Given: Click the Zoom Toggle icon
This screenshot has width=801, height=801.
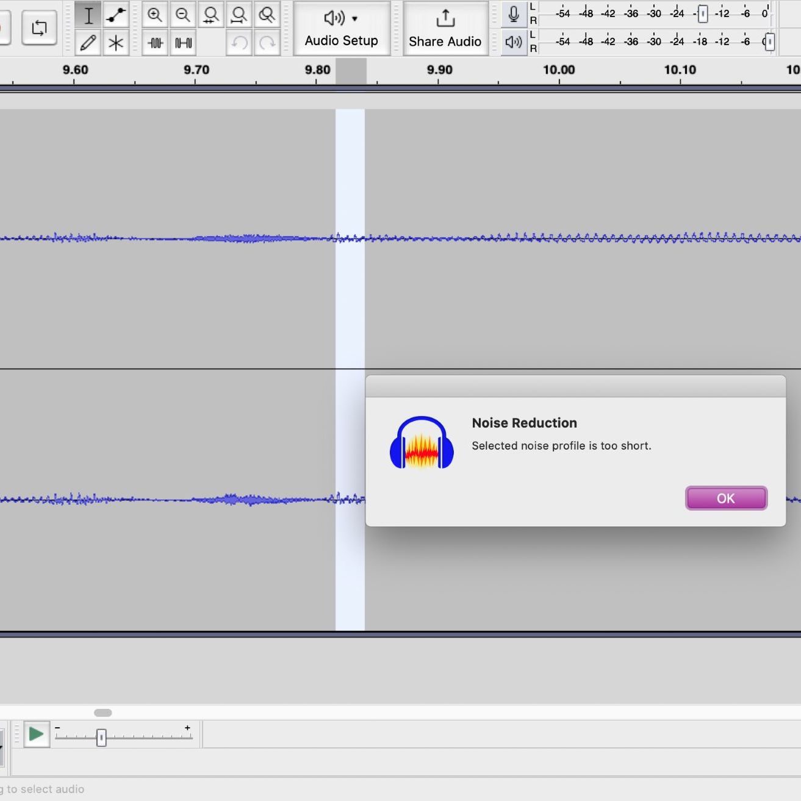Looking at the screenshot, I should coord(267,15).
